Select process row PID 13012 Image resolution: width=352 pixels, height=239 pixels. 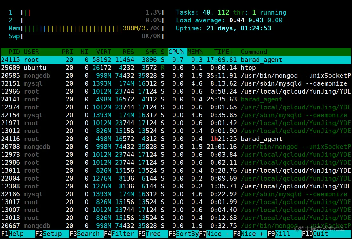click(176, 131)
